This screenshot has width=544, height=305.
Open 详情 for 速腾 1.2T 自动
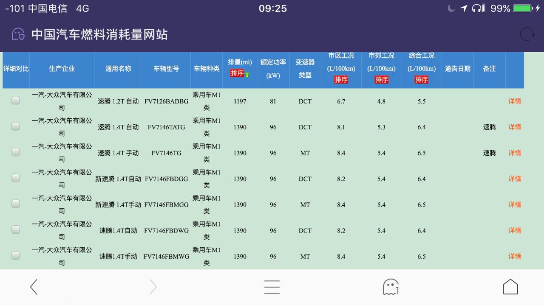pos(515,101)
